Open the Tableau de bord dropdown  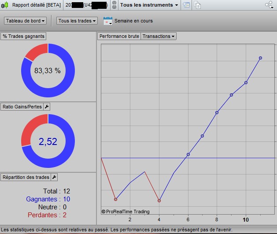25,21
